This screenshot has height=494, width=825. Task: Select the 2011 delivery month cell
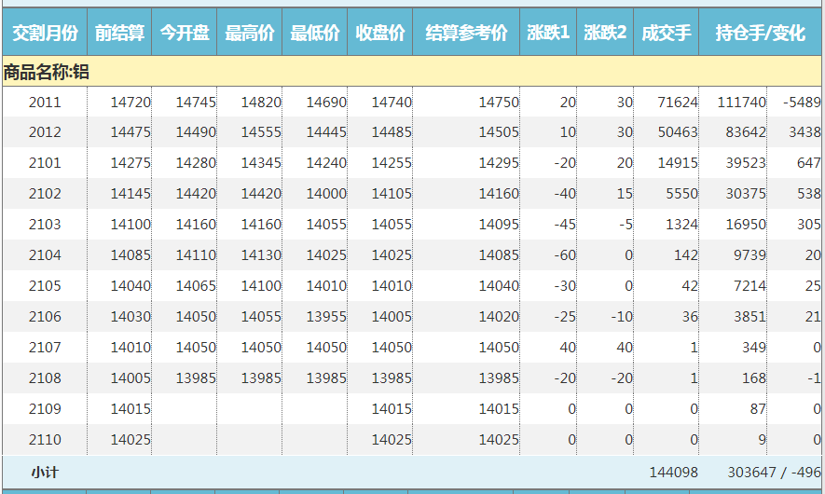point(45,103)
